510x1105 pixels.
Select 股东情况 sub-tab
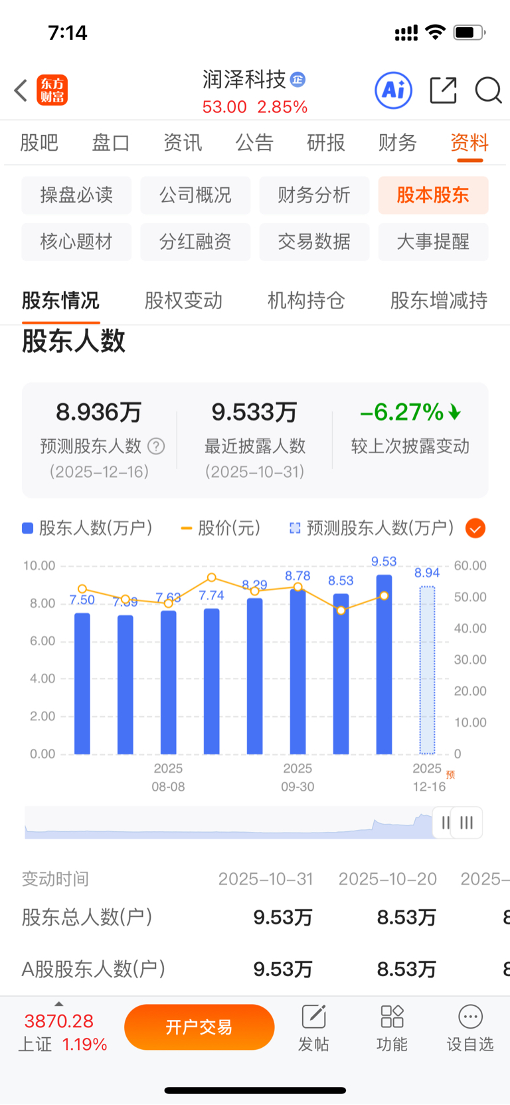60,300
